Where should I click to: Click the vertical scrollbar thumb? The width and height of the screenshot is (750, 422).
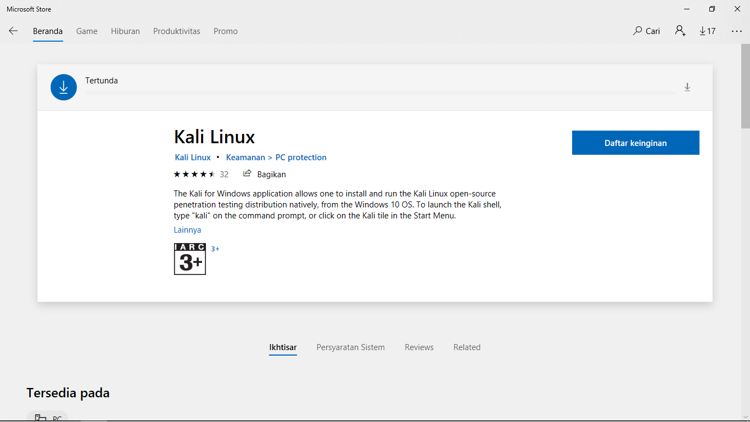pyautogui.click(x=746, y=86)
